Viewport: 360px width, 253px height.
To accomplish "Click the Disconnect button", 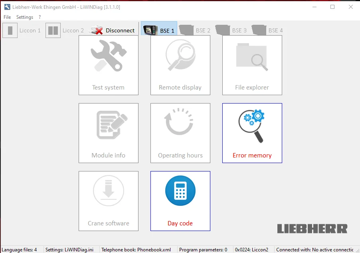I will 113,30.
